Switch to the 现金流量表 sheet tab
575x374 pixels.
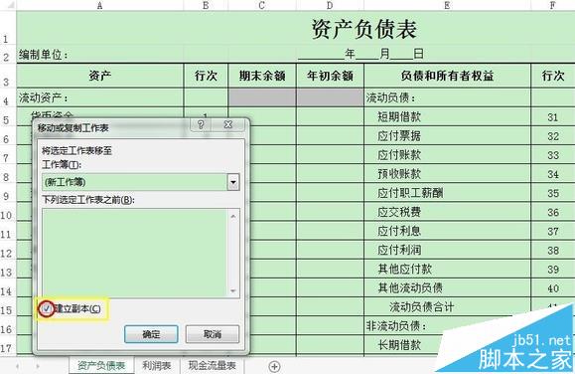click(x=212, y=366)
